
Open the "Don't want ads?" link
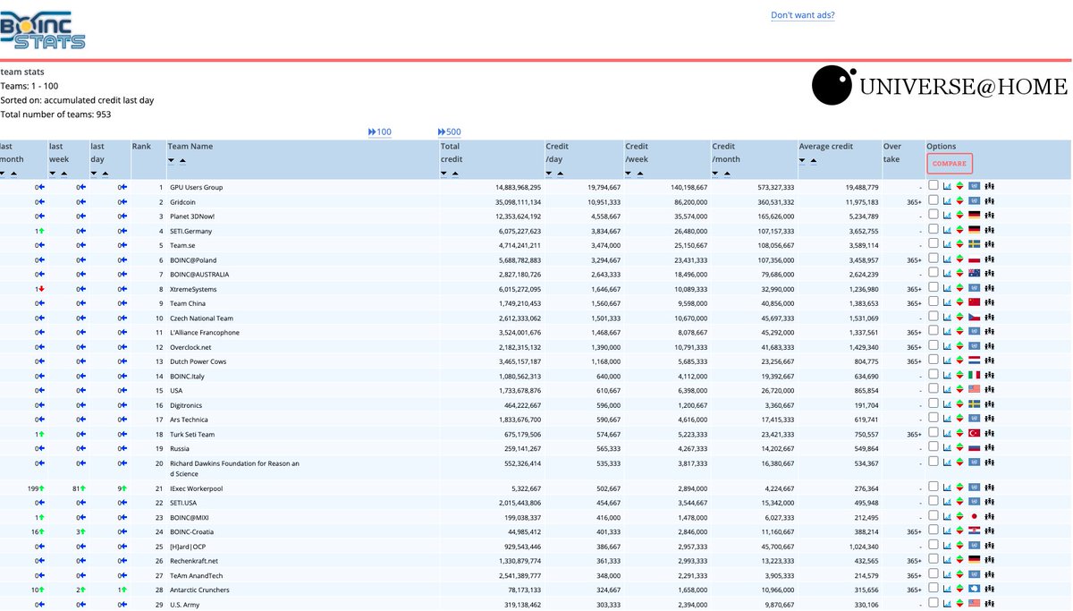point(803,15)
